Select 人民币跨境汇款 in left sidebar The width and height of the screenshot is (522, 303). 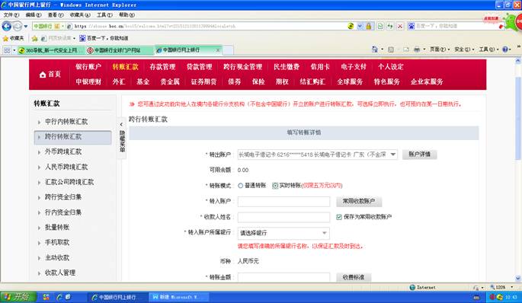coord(66,167)
